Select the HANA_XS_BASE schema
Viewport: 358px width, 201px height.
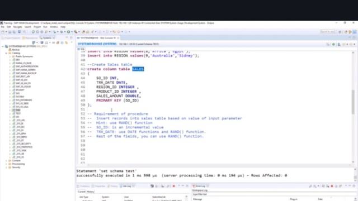(23, 63)
